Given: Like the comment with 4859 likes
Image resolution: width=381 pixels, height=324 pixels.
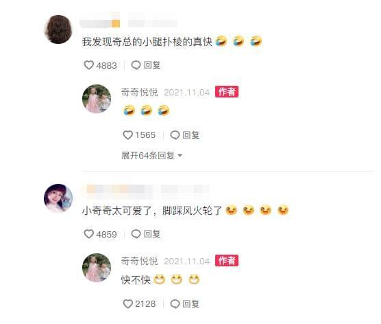Looking at the screenshot, I should coord(88,234).
